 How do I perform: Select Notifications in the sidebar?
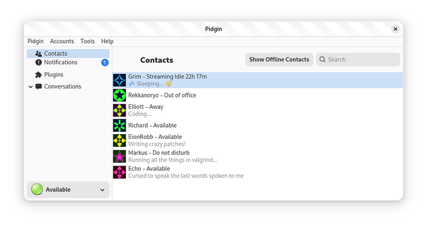click(68, 63)
